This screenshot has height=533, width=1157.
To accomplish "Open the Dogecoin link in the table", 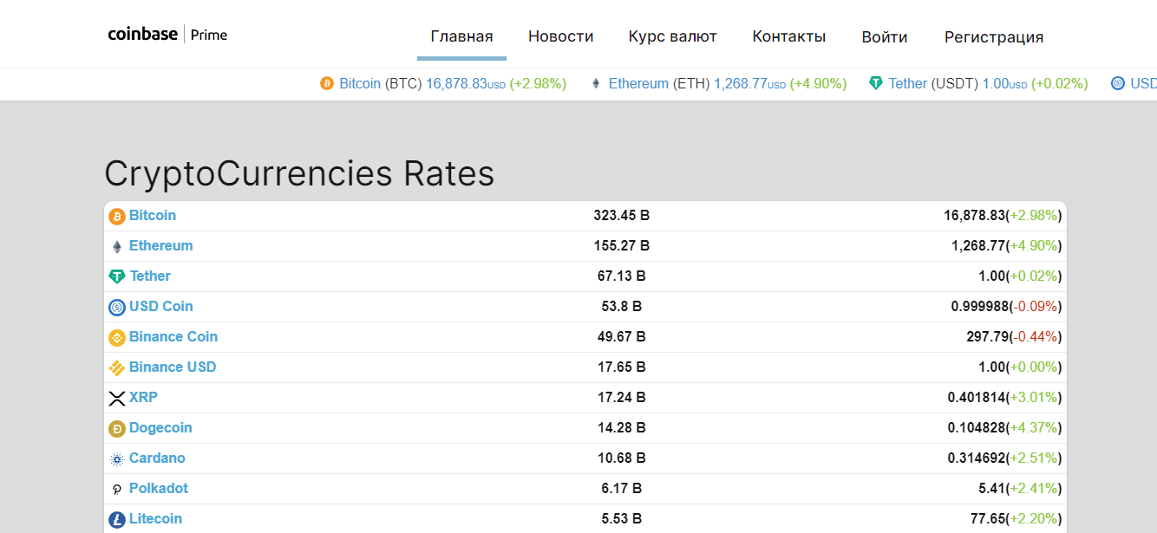I will [x=160, y=427].
